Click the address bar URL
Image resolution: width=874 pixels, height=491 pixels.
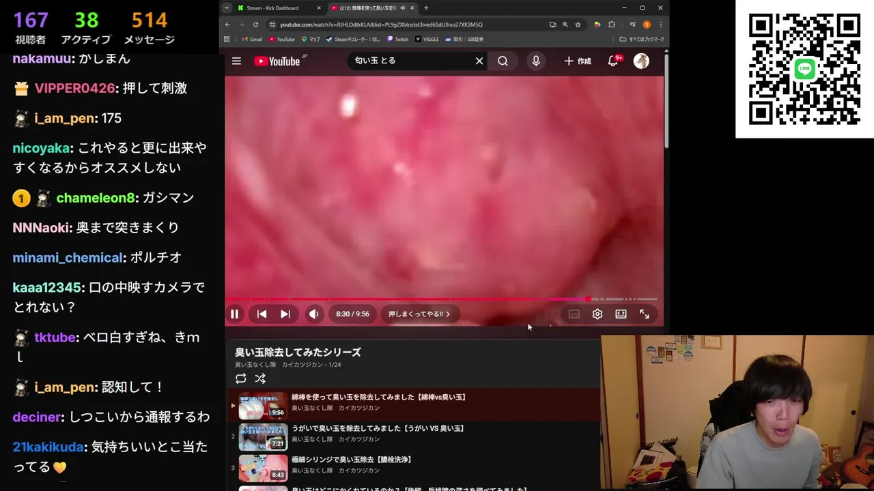381,25
